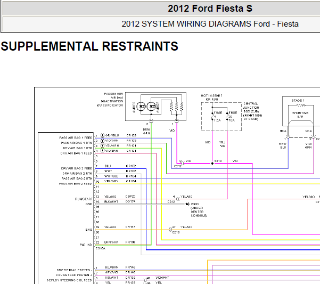
Task: Select the SUPPLEMENTAL RESTRAINTS heading
Action: 89,46
